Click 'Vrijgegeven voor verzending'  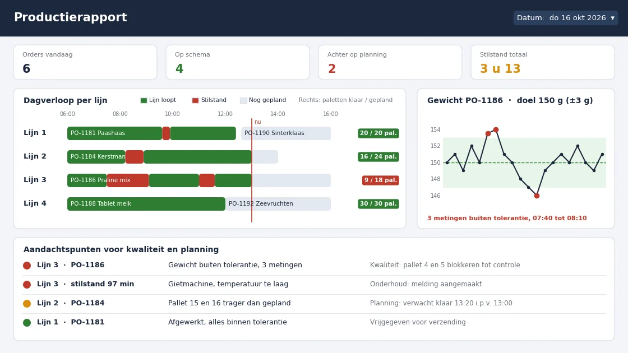(418, 322)
